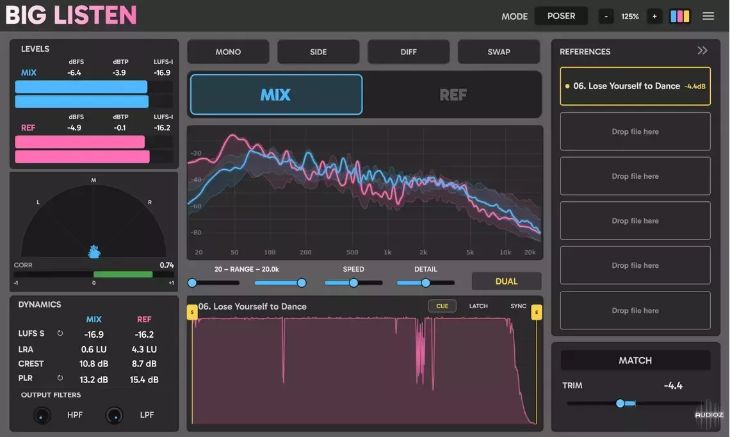Click the range high-end slider handle
This screenshot has width=730, height=437.
click(x=302, y=283)
